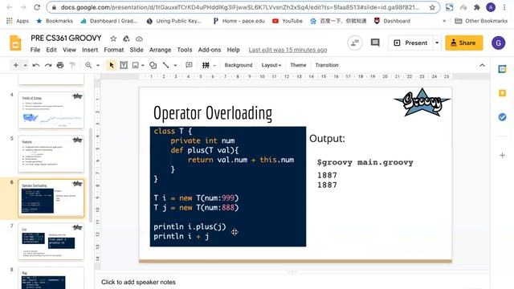Select the shape tool
The image size is (514, 289).
tap(153, 65)
